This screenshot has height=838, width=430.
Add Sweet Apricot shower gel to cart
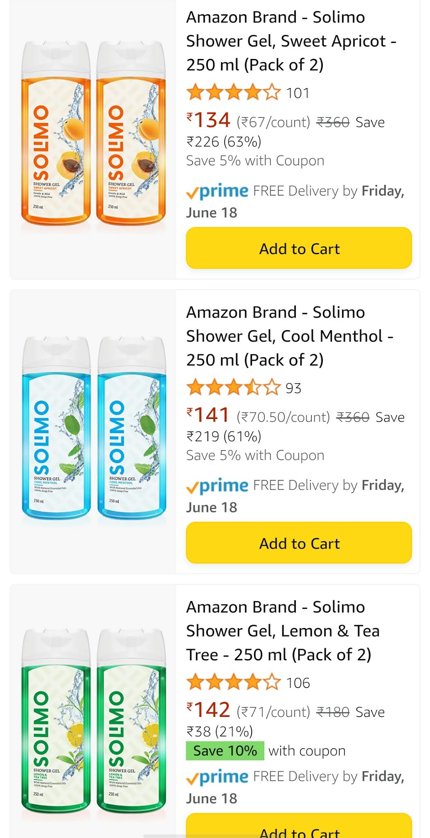coord(299,248)
